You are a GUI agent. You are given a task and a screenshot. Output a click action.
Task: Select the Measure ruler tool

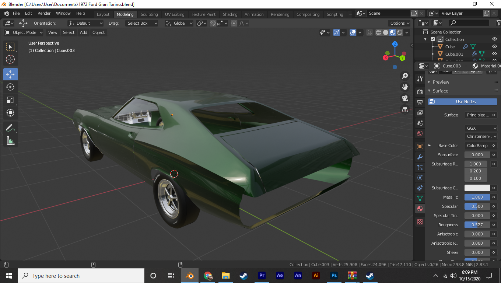pyautogui.click(x=10, y=140)
